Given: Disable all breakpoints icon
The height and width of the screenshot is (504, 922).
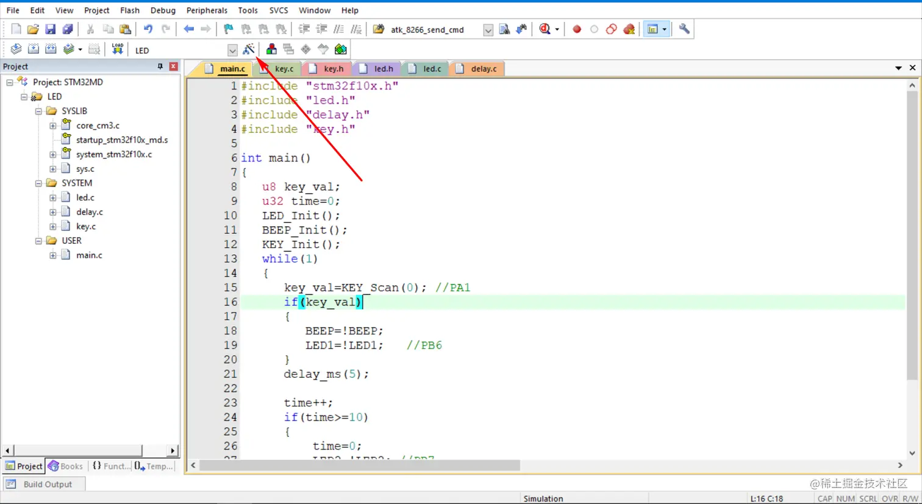Looking at the screenshot, I should pyautogui.click(x=611, y=29).
